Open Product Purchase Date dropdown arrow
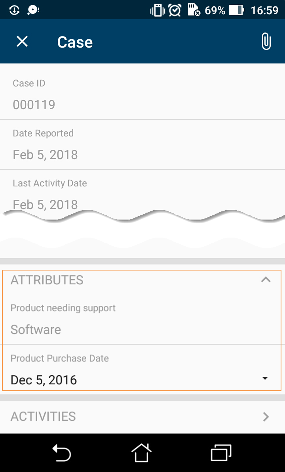Screen dimensions: 285x472 click(265, 378)
